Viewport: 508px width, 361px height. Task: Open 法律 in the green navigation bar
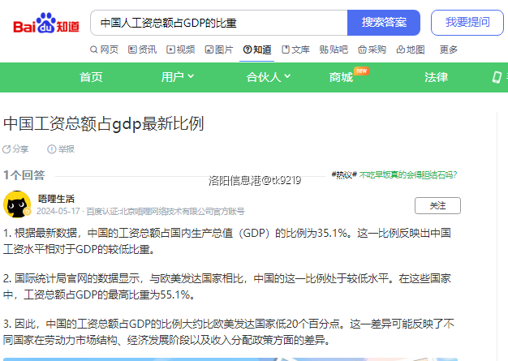(436, 77)
